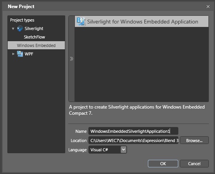Image resolution: width=215 pixels, height=174 pixels.
Task: Collapse the template pane with double chevron
Action: point(71,59)
